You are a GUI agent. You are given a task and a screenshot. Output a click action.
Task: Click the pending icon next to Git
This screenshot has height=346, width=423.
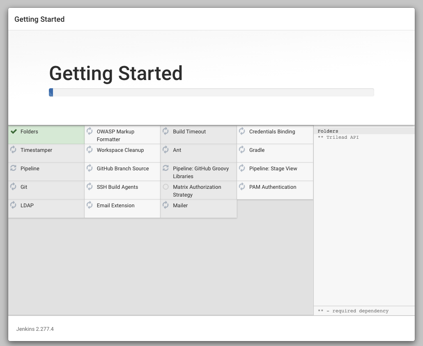pos(13,186)
